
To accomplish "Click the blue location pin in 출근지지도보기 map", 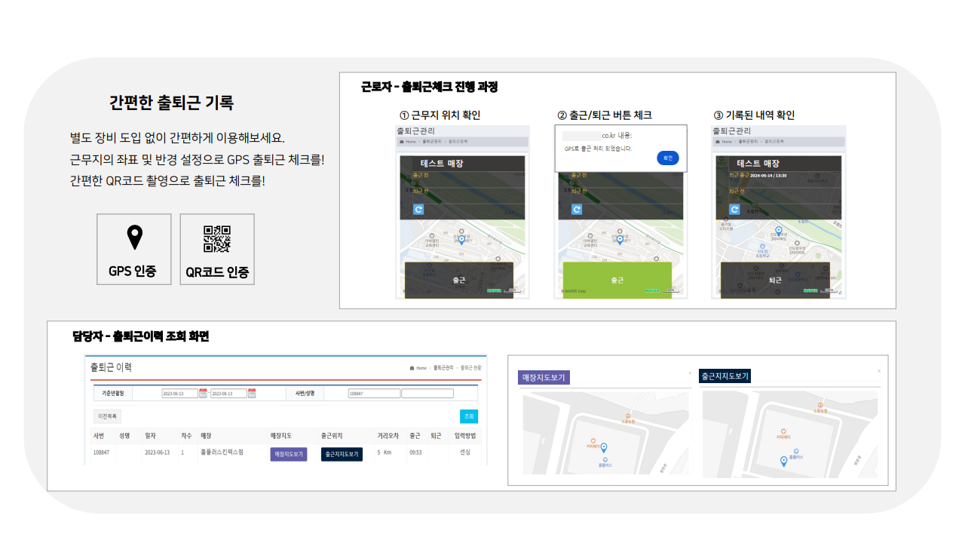I will (783, 462).
